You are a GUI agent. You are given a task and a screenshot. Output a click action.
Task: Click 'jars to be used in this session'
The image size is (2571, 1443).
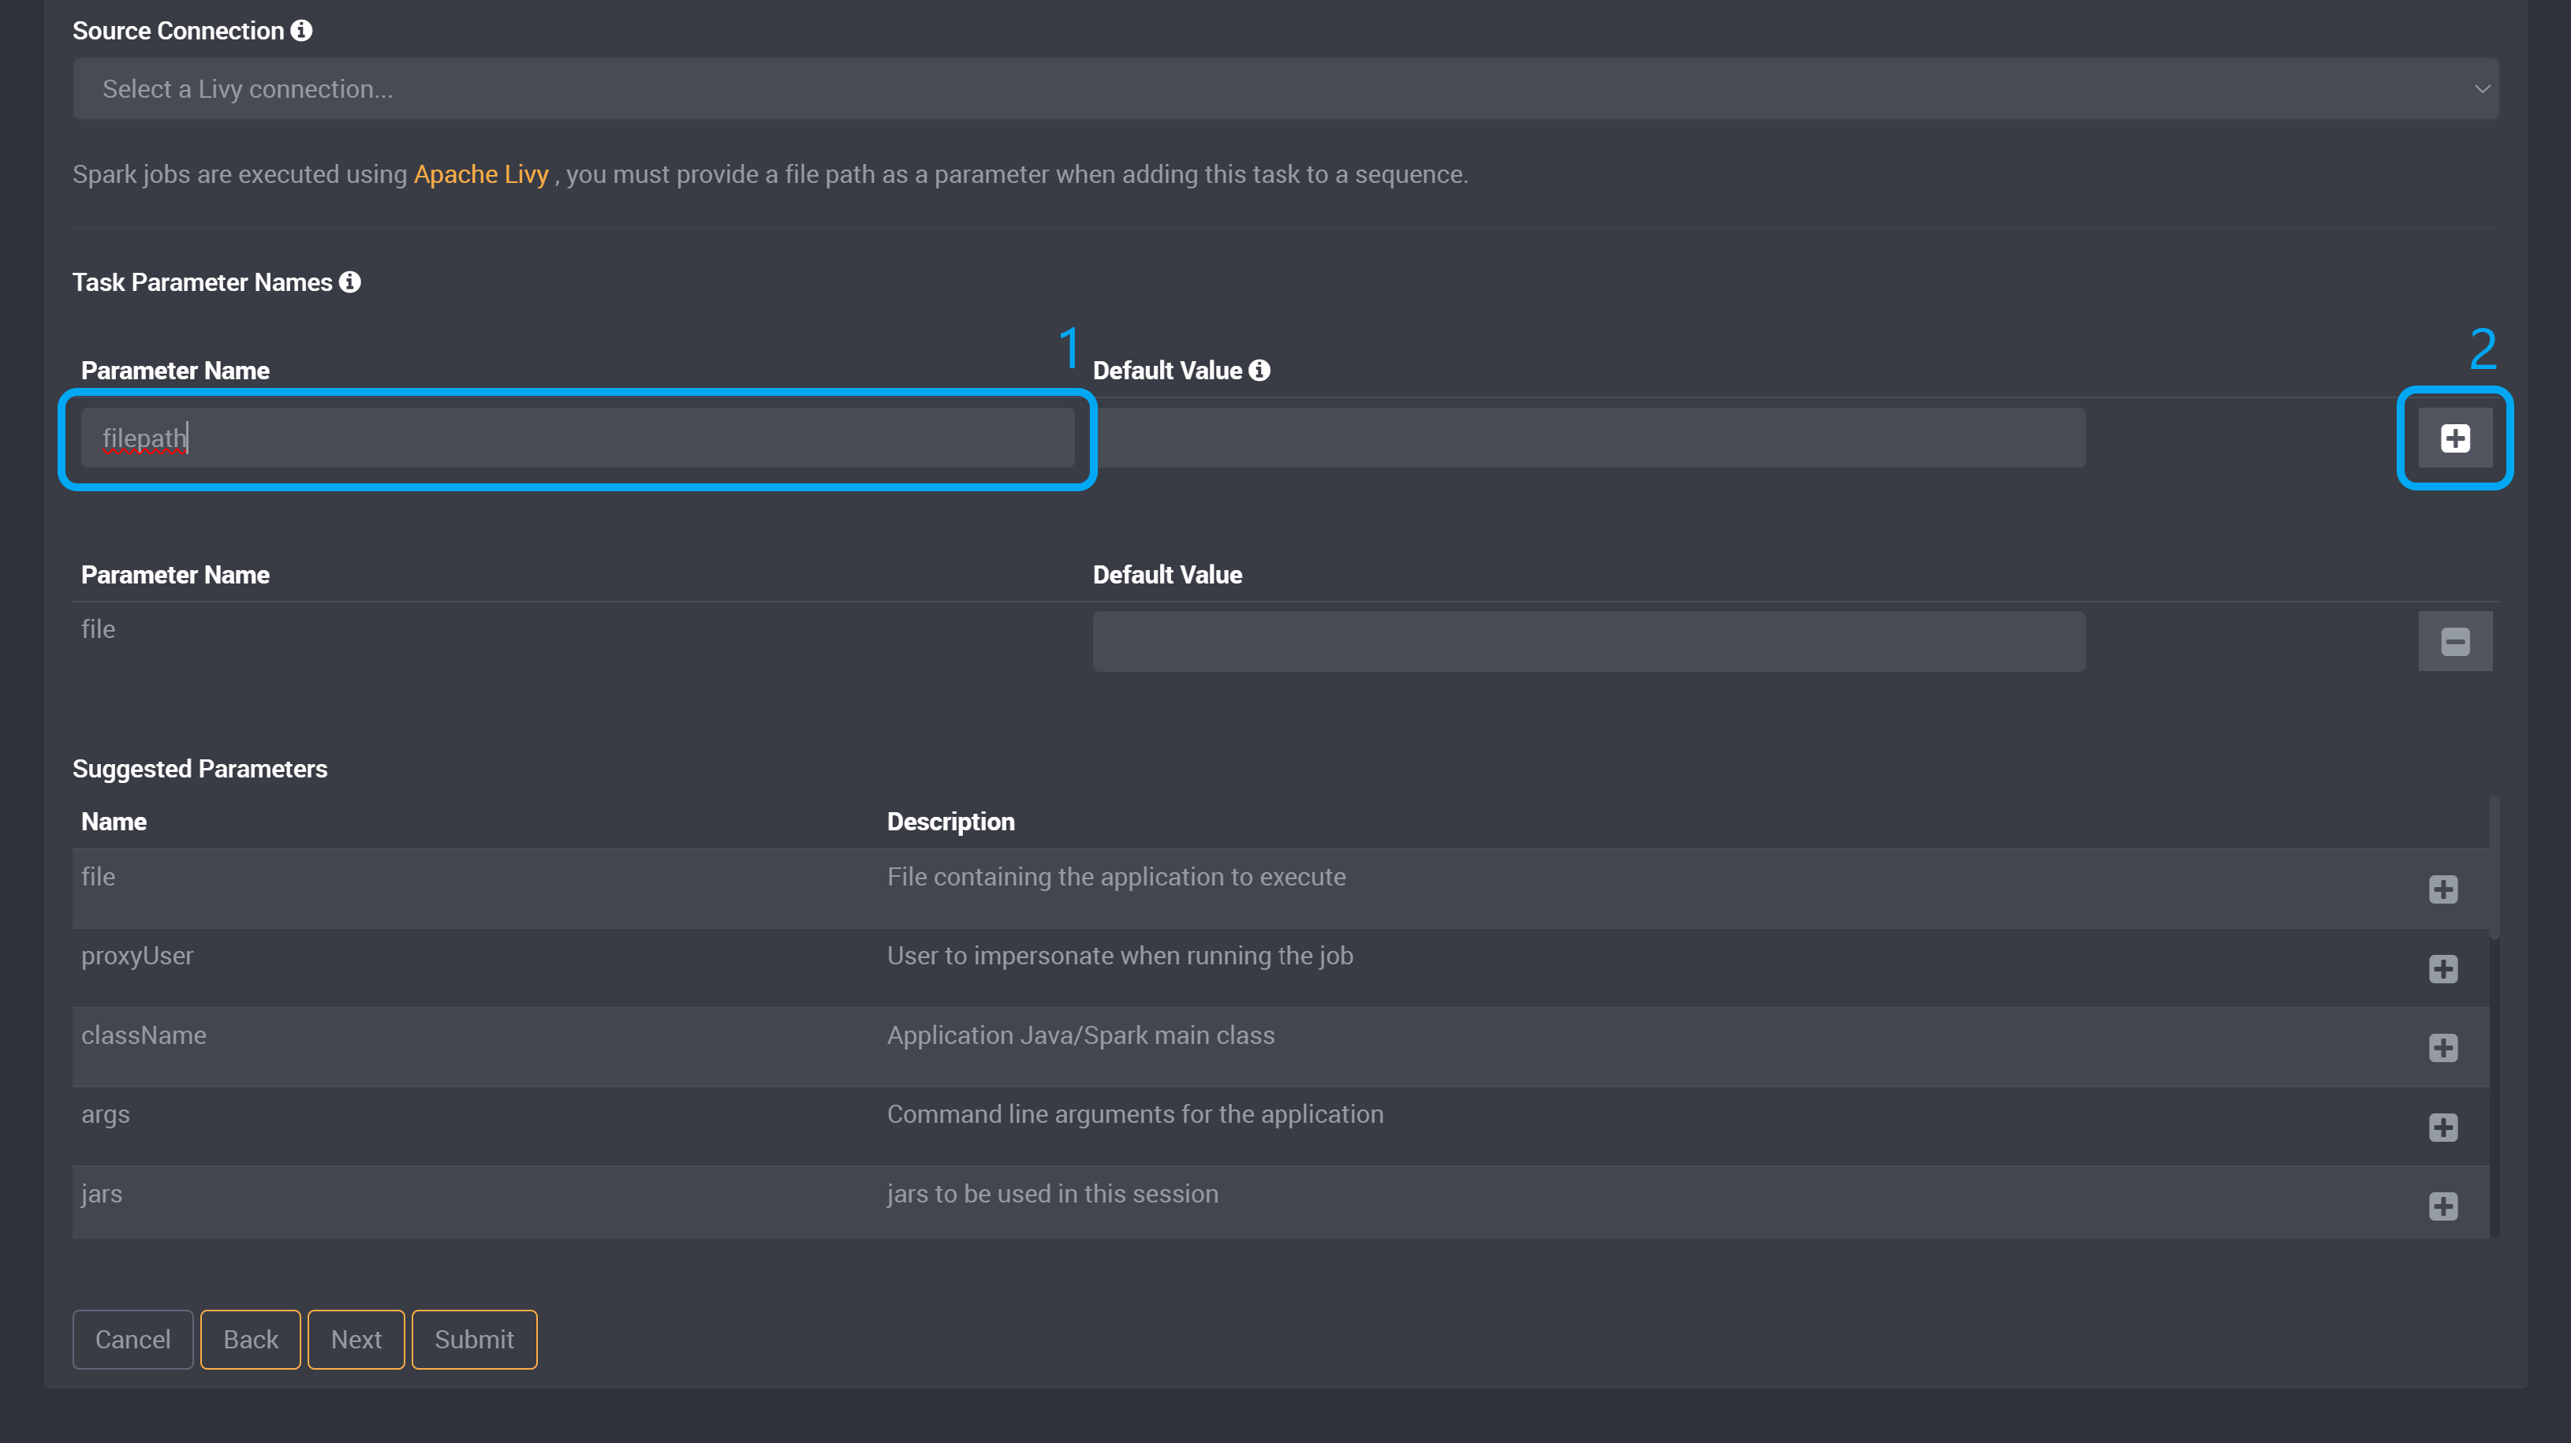click(x=1052, y=1195)
